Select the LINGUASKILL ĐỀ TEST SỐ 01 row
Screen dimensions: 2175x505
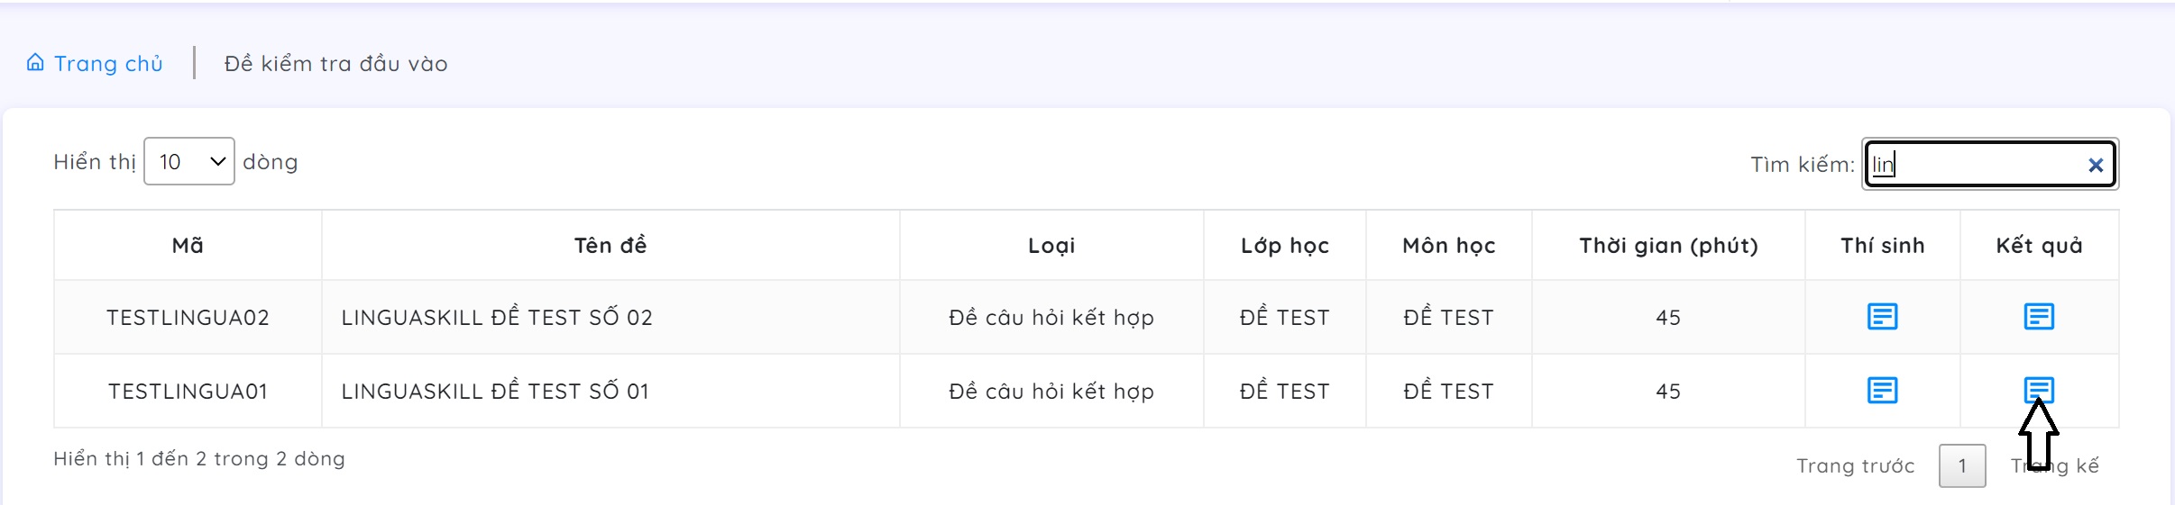pos(495,392)
